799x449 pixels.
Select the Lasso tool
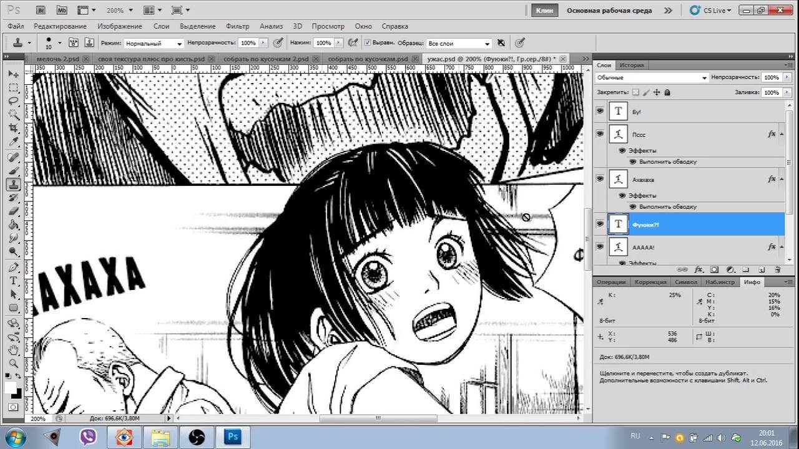click(13, 101)
